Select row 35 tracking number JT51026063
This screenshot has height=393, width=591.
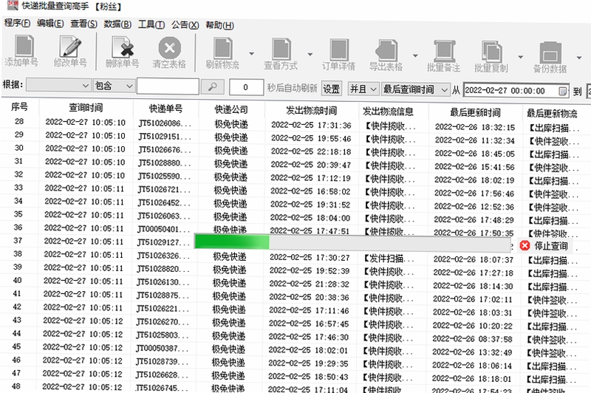tap(163, 216)
